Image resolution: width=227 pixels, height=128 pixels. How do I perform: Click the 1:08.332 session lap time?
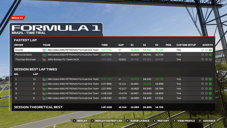coord(106,98)
